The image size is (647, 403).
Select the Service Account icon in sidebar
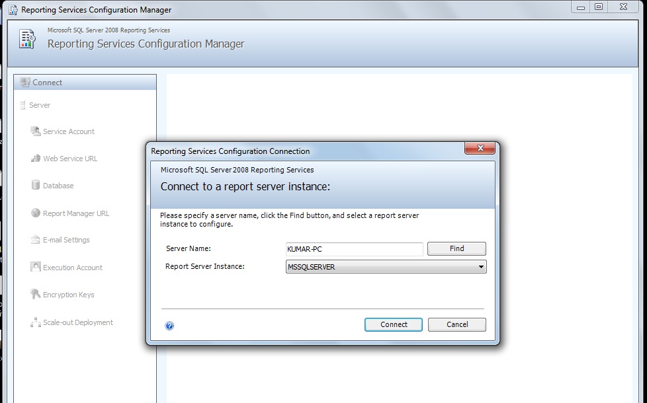pyautogui.click(x=34, y=131)
